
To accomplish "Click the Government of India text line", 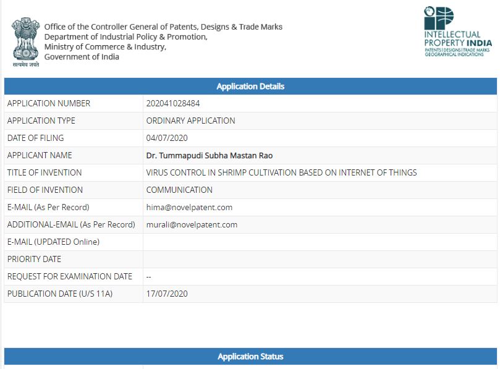I will pos(82,57).
